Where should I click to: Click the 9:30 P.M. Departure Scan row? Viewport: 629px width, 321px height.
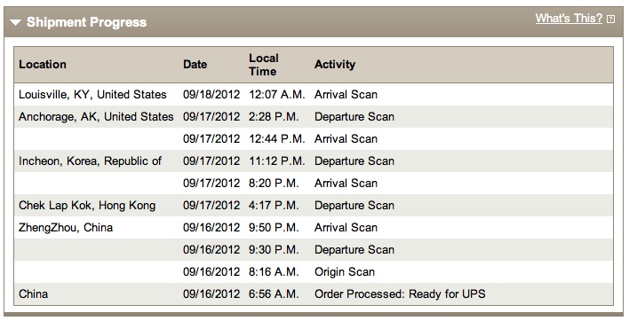[314, 250]
